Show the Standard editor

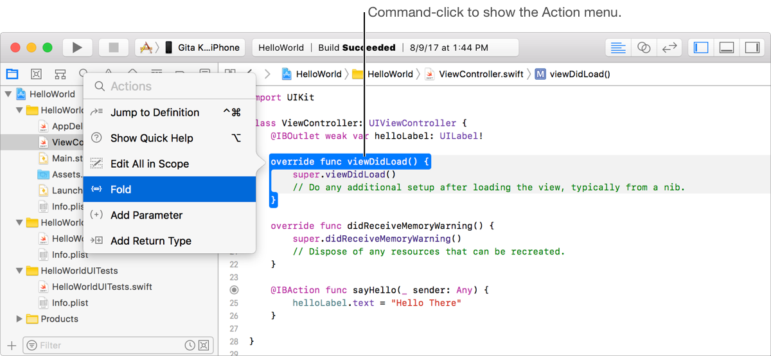pyautogui.click(x=618, y=48)
